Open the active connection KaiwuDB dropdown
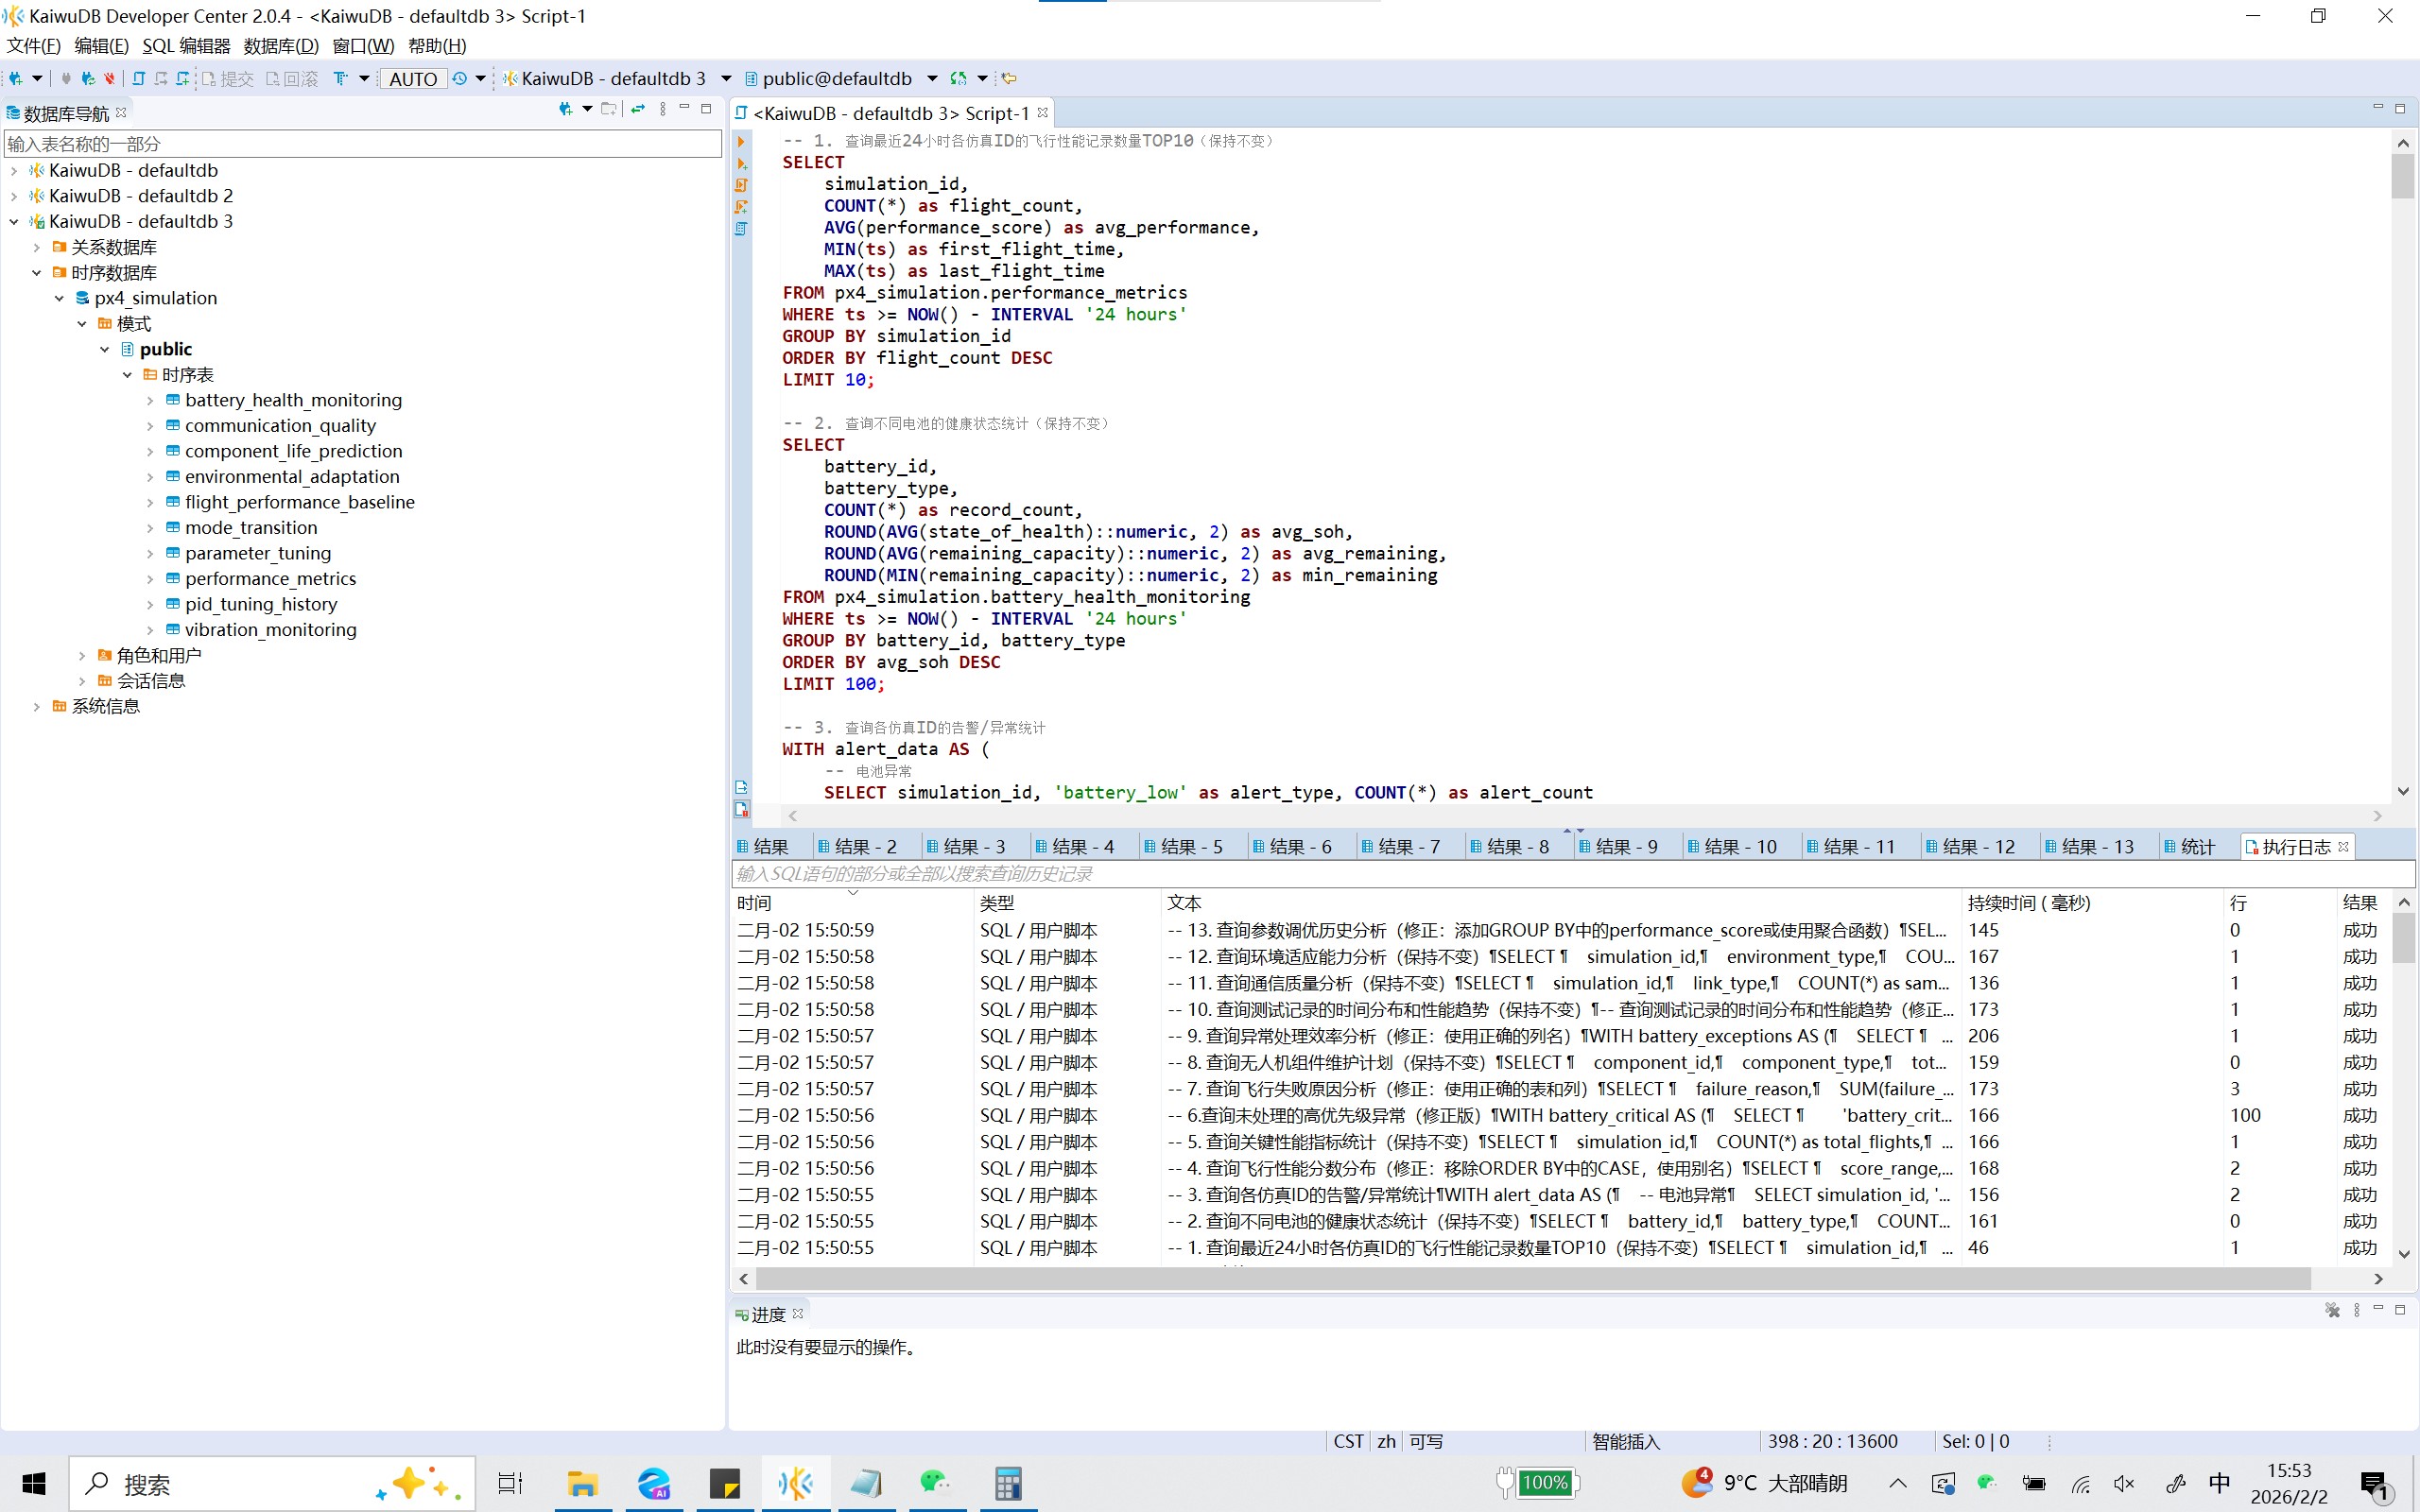This screenshot has width=2420, height=1512. coord(726,78)
